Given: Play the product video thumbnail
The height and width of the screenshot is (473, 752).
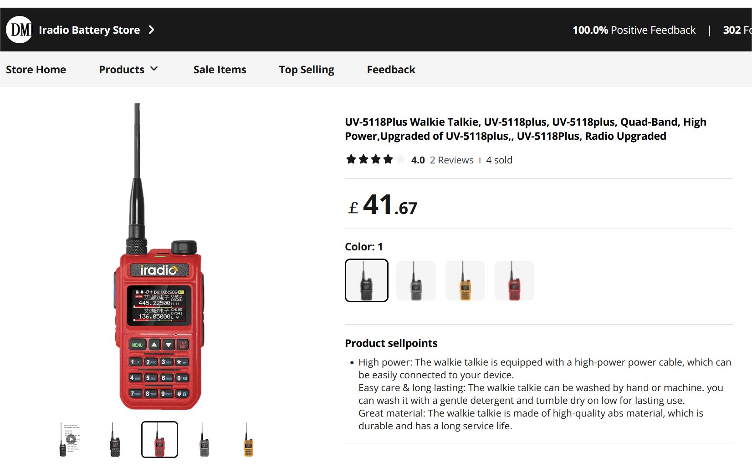Looking at the screenshot, I should [x=70, y=439].
